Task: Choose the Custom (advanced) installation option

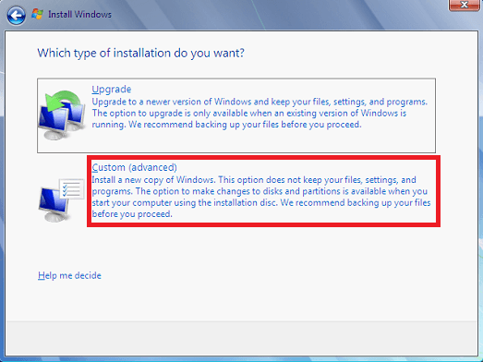Action: click(x=264, y=191)
